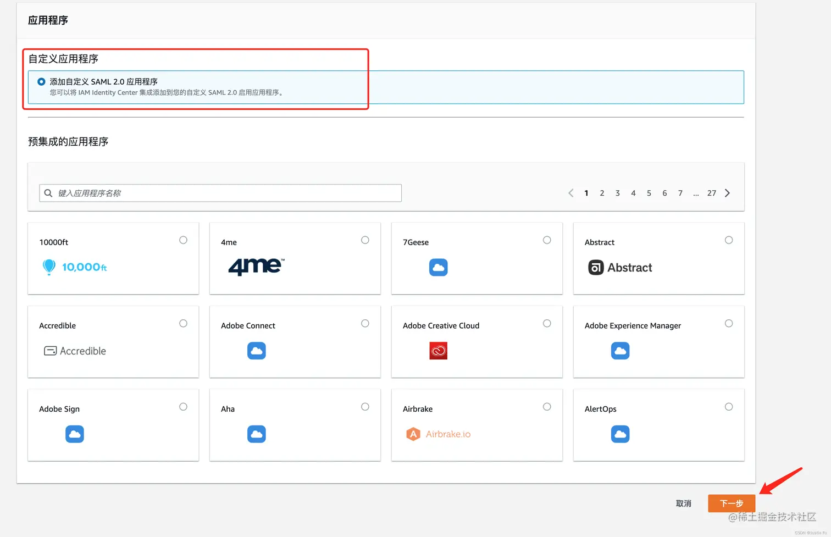Click the Accredible logo
The width and height of the screenshot is (831, 537).
click(75, 351)
